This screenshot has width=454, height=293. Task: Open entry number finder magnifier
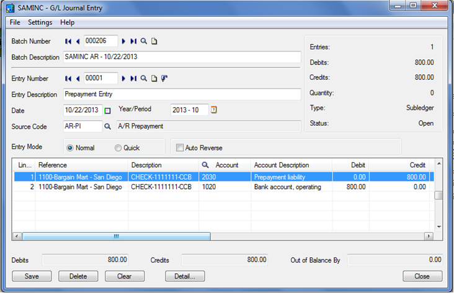144,79
